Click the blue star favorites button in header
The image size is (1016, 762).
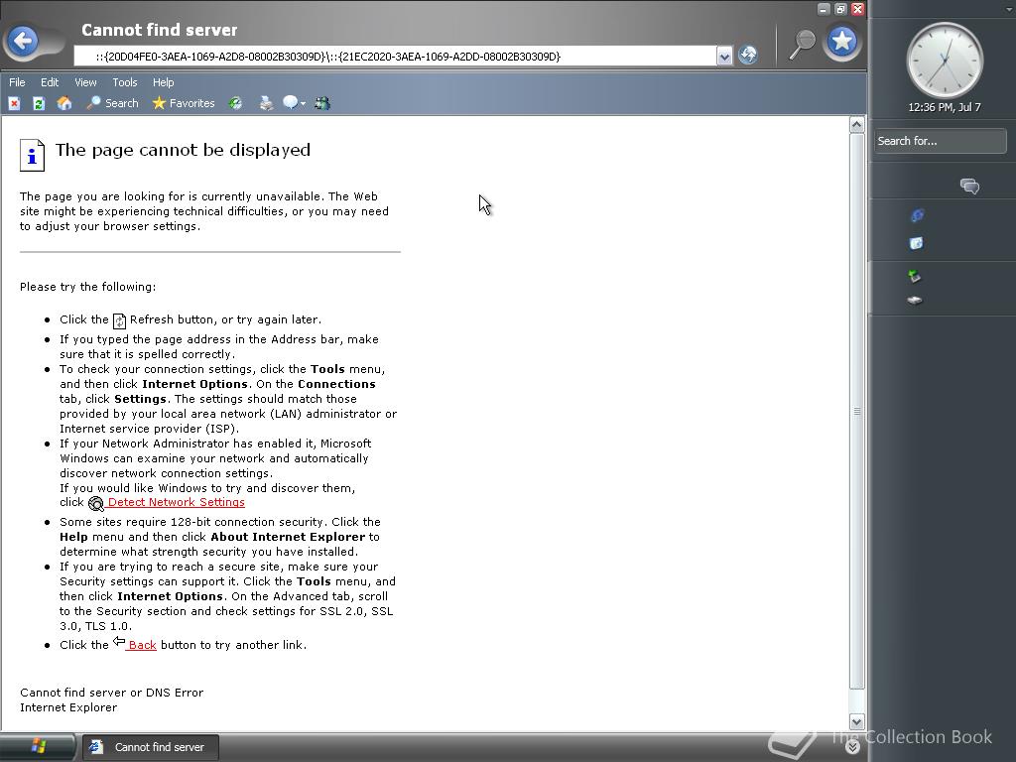pos(841,42)
